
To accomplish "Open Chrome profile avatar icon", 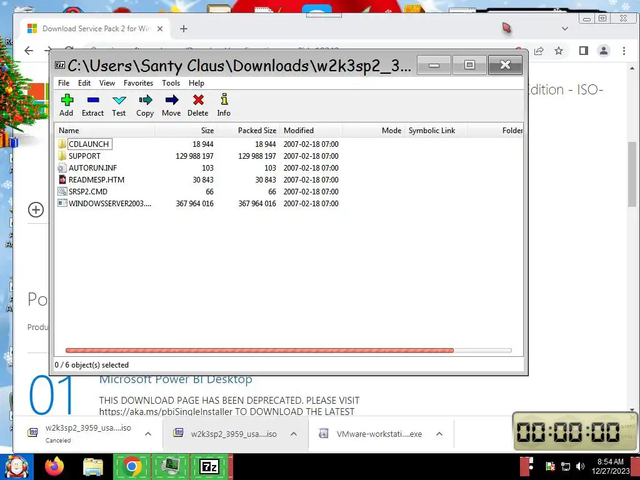I will [x=604, y=51].
